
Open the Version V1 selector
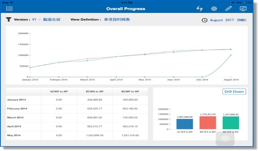point(46,20)
